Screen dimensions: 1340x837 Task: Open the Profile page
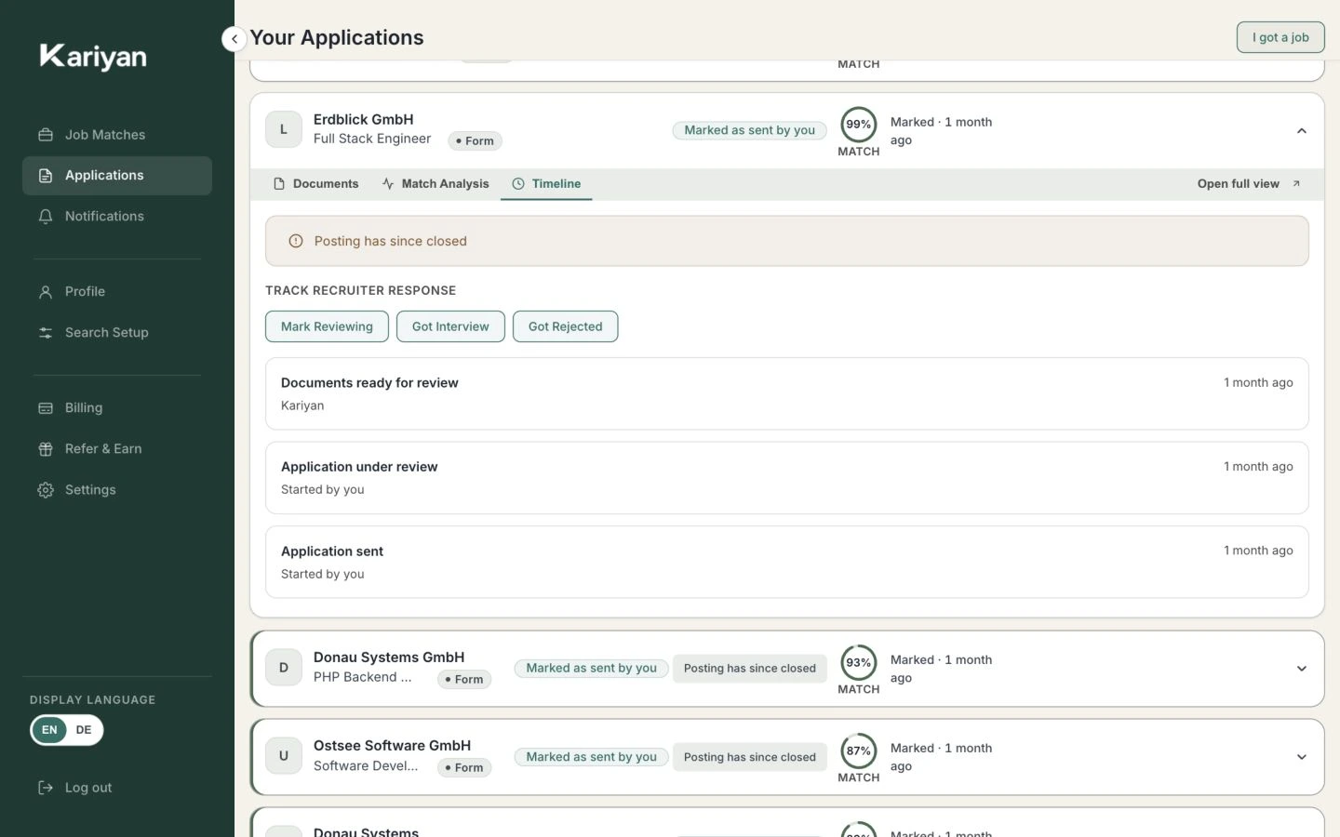point(117,292)
